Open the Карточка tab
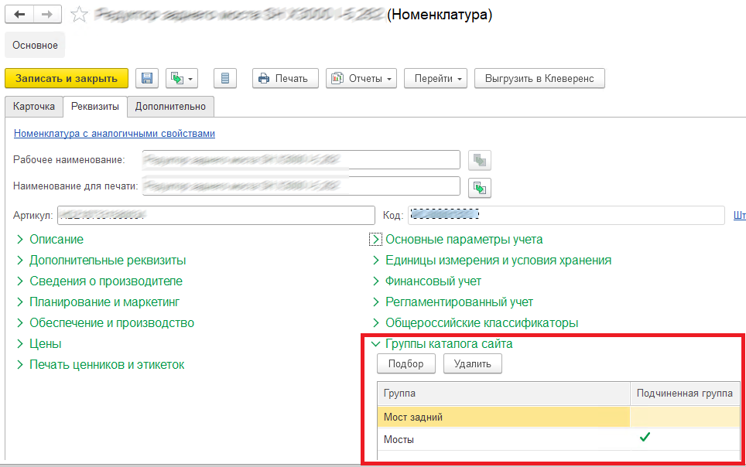The height and width of the screenshot is (467, 746). [34, 107]
